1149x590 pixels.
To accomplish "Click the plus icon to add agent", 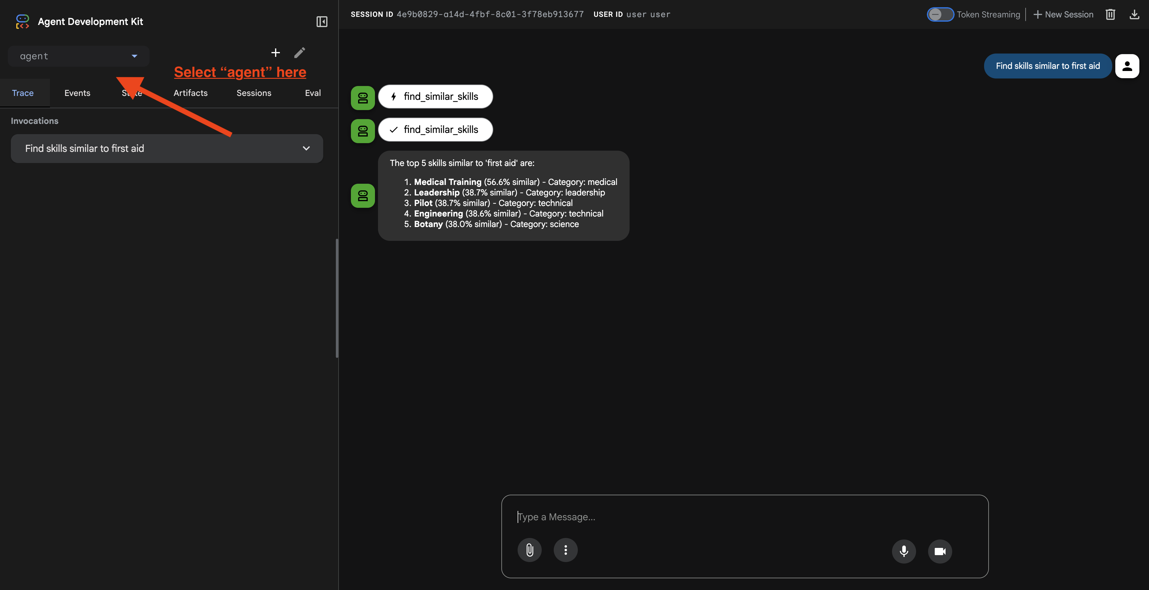I will point(276,53).
